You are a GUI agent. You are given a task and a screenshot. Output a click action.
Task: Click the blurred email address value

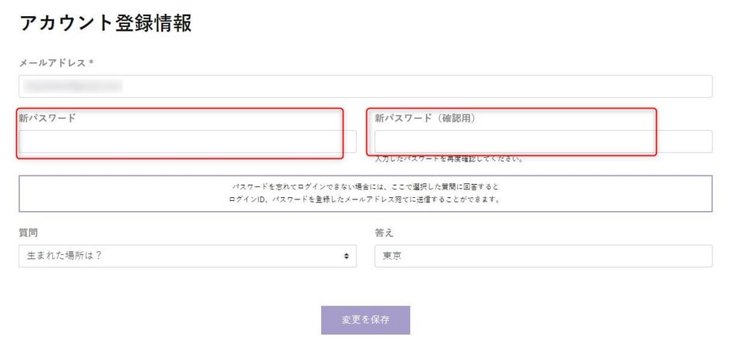pyautogui.click(x=73, y=86)
